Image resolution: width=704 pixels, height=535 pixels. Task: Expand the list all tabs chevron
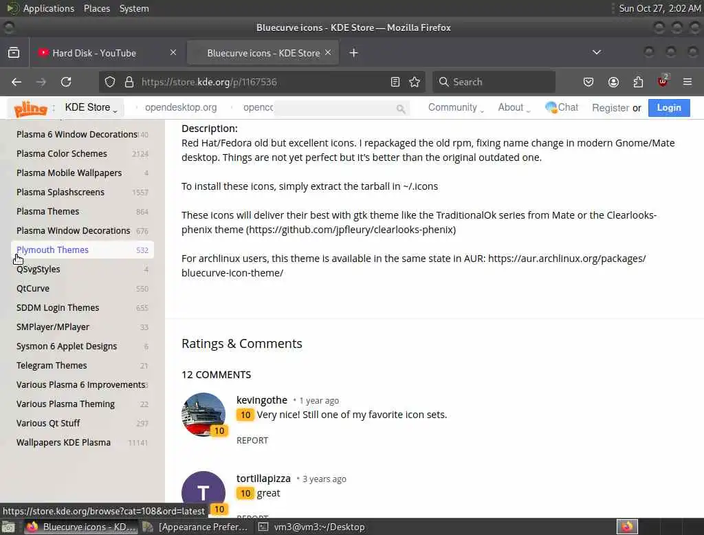597,52
